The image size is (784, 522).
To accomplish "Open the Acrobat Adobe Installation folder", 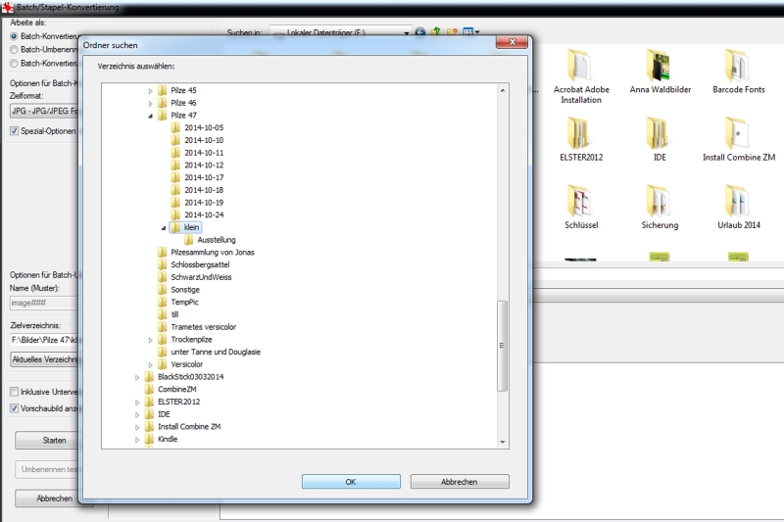I will (581, 67).
